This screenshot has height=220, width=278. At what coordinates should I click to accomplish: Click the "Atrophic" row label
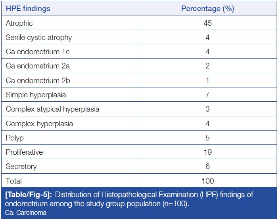click(18, 23)
